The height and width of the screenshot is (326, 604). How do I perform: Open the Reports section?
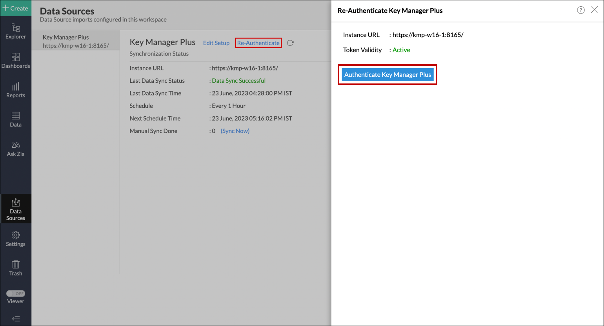(x=16, y=90)
